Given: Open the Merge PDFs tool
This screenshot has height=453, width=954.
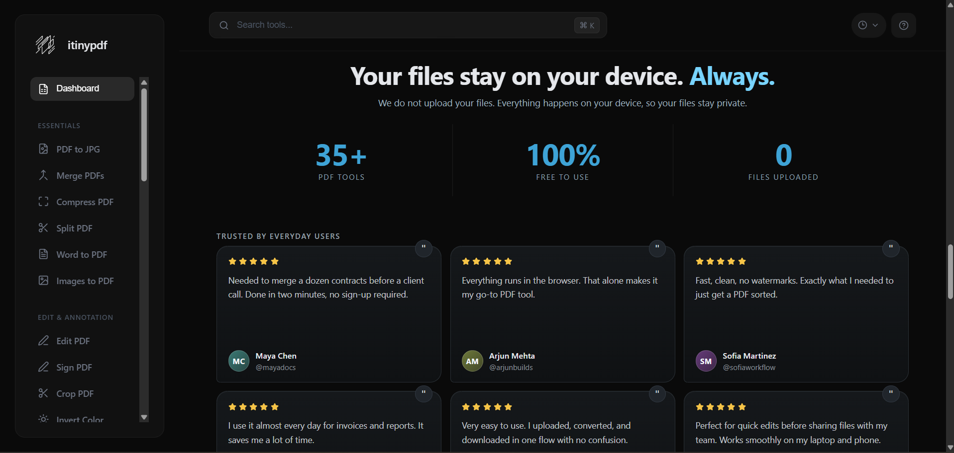Looking at the screenshot, I should [x=80, y=175].
